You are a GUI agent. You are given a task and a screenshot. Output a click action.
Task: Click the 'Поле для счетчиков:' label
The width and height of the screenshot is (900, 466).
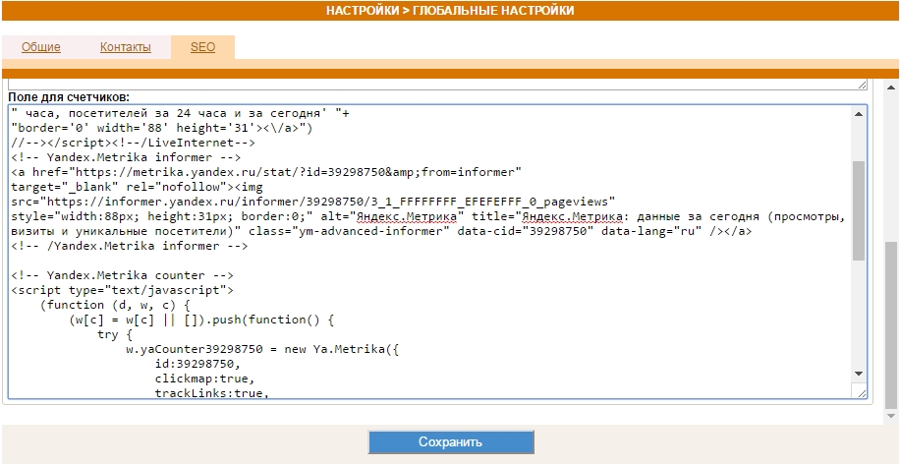(69, 97)
